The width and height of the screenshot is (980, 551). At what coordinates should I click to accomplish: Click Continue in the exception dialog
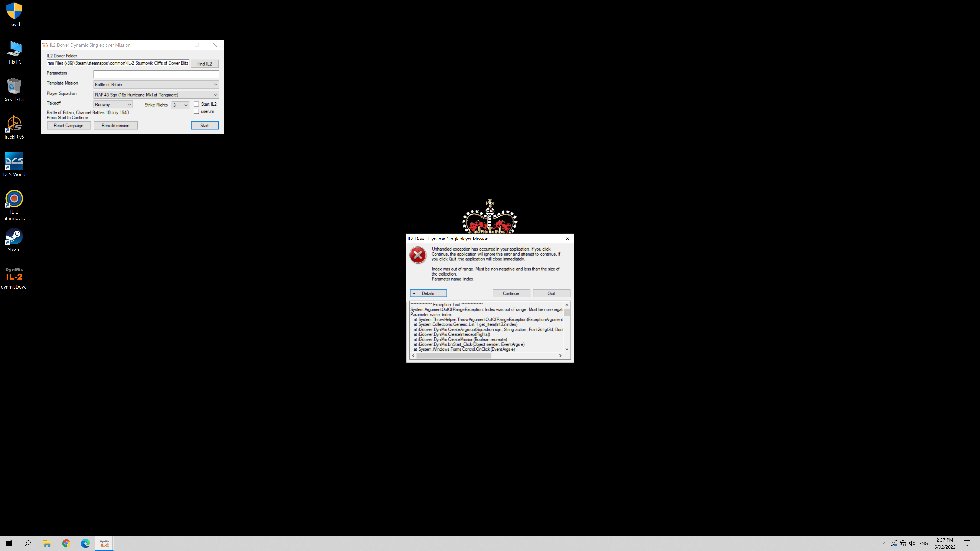point(511,293)
